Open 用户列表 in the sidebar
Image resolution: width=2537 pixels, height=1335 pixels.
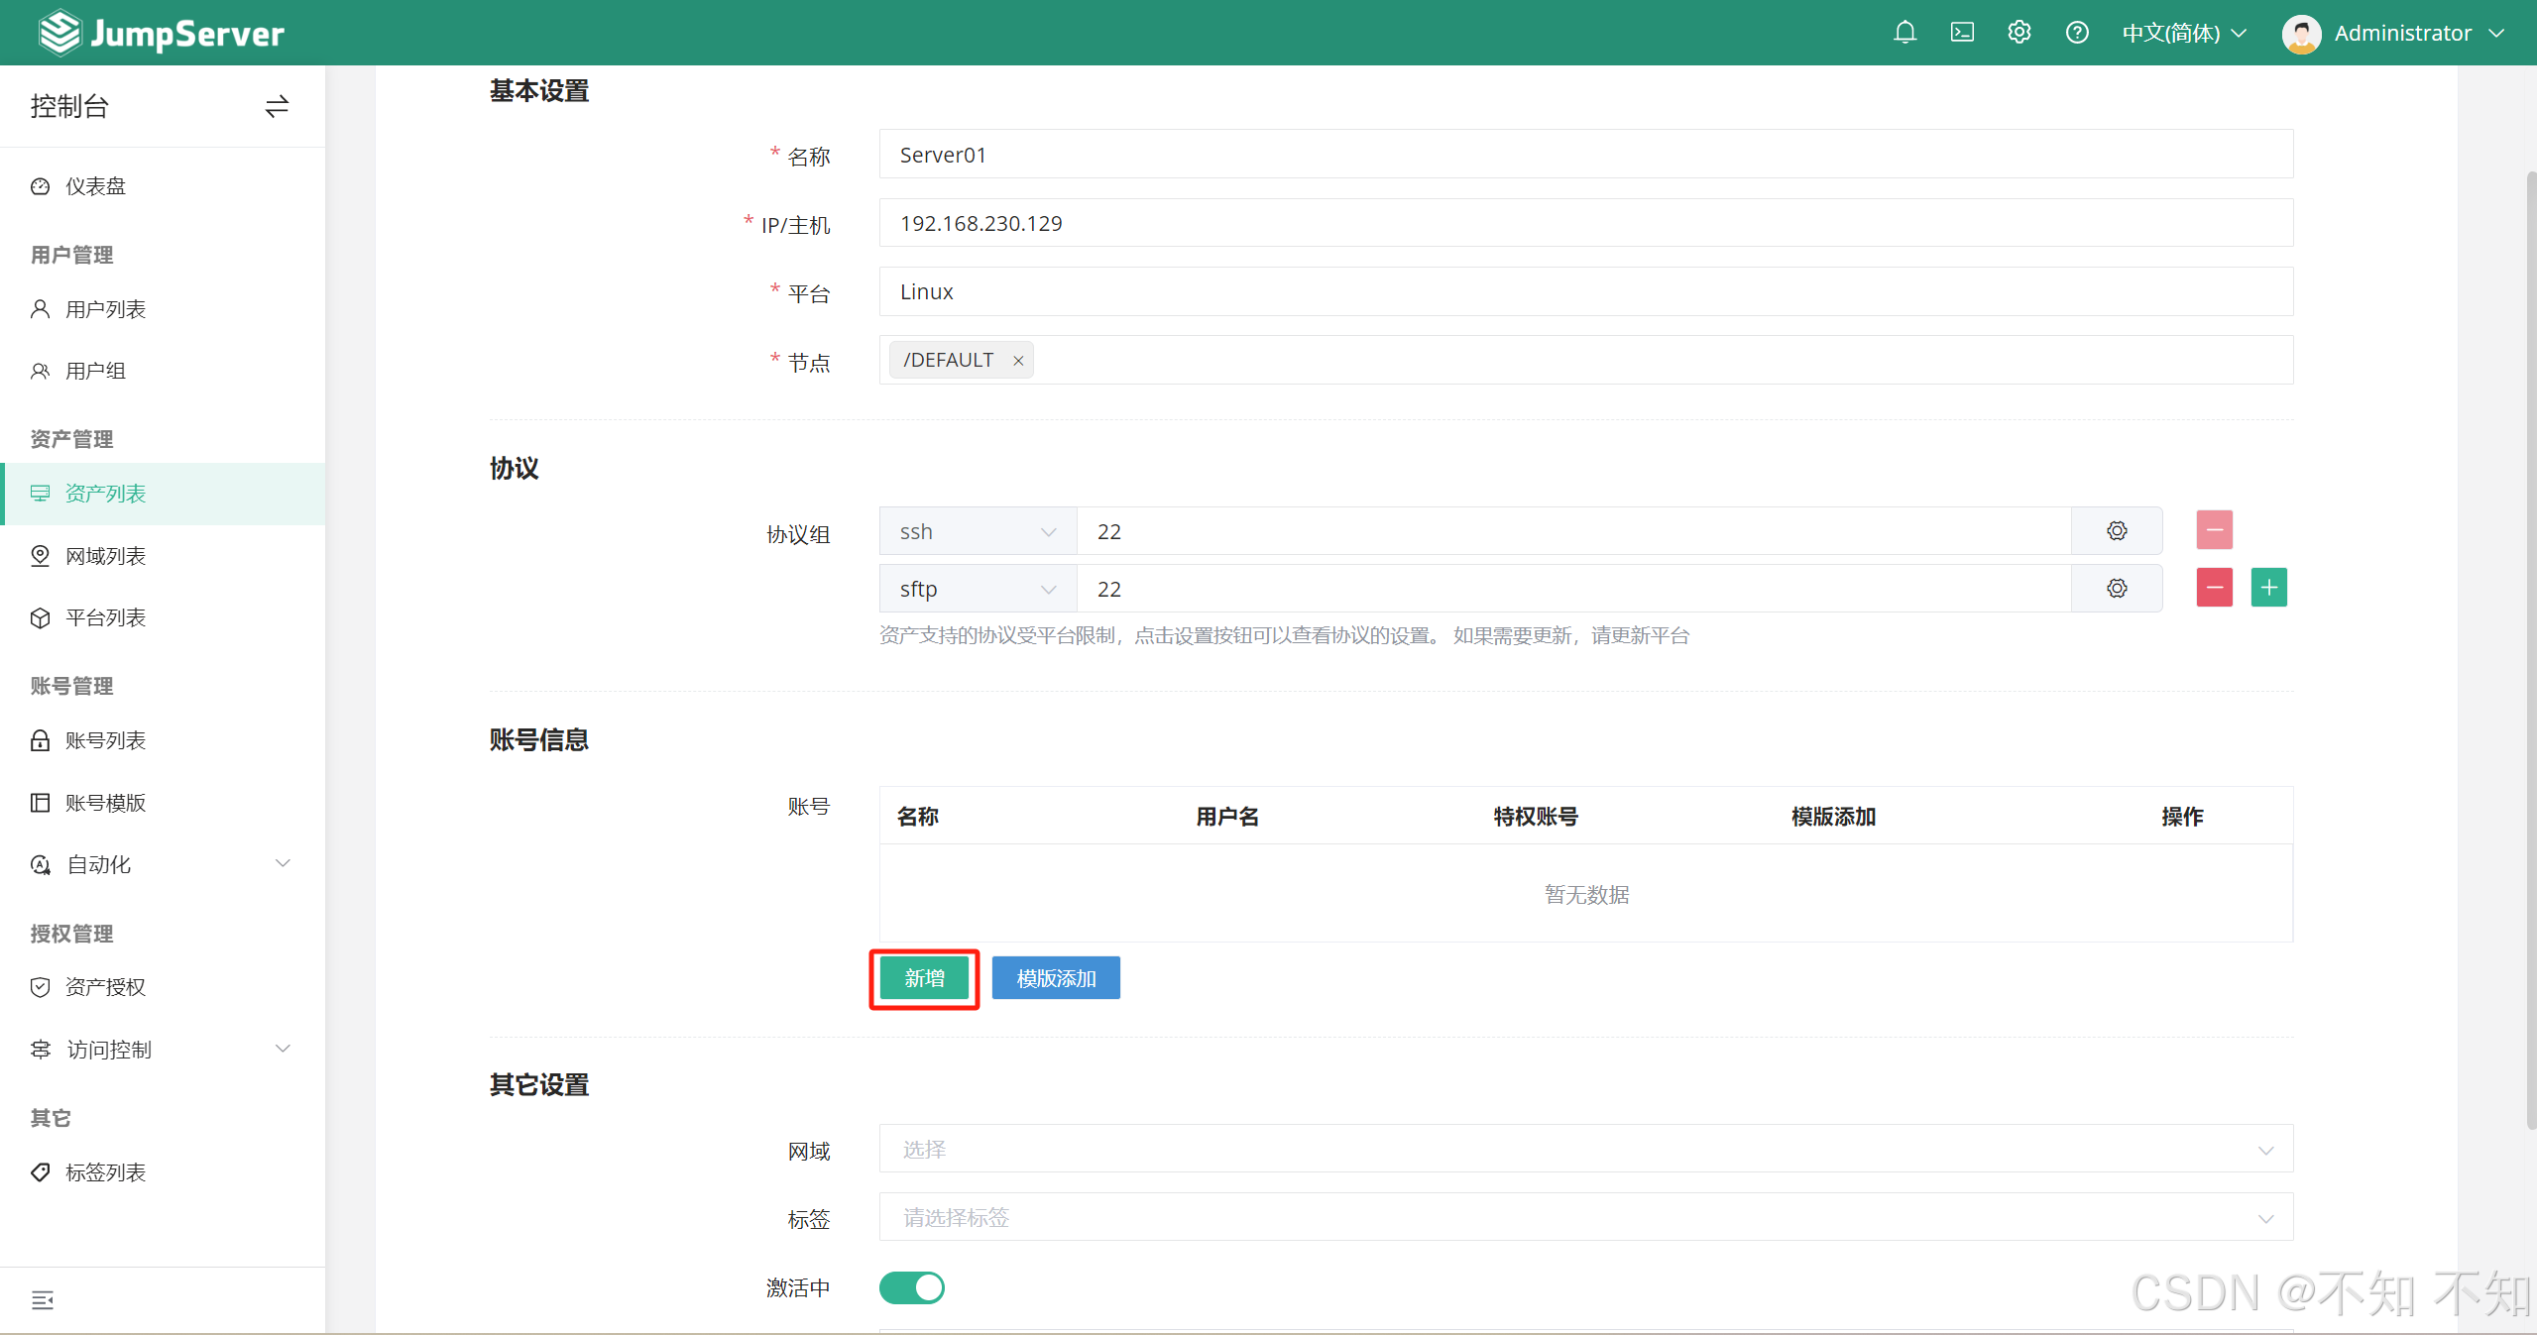pyautogui.click(x=105, y=309)
